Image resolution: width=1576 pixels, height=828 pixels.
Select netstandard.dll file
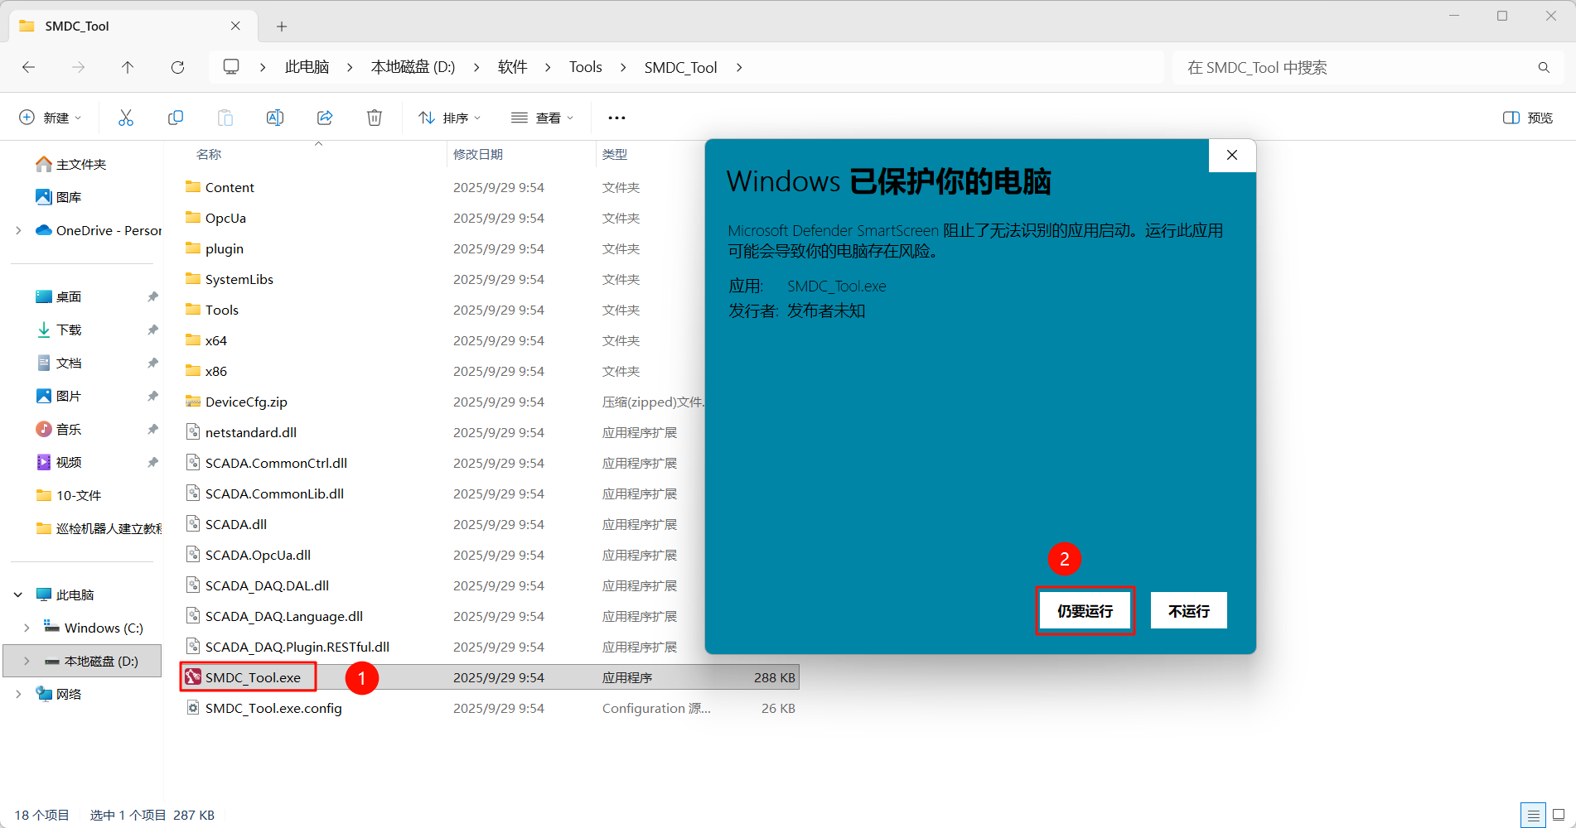(x=250, y=432)
